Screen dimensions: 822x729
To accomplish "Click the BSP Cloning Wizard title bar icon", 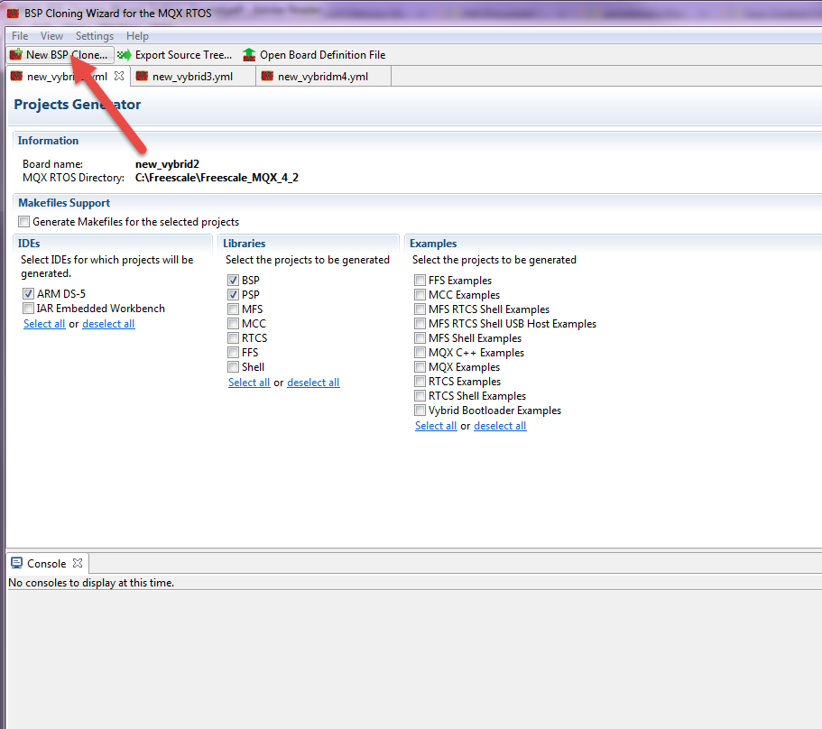I will (x=14, y=14).
